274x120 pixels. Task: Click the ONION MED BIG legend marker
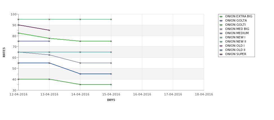click(x=221, y=29)
